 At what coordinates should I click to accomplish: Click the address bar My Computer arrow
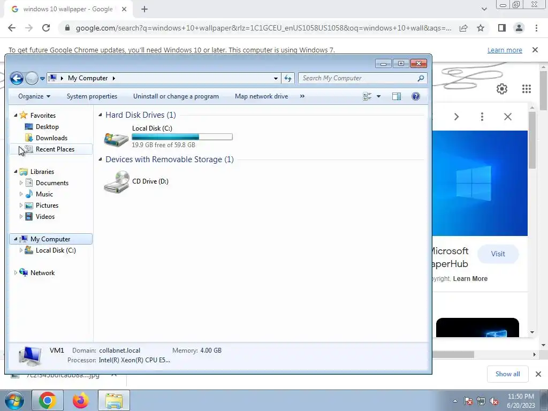coord(114,78)
